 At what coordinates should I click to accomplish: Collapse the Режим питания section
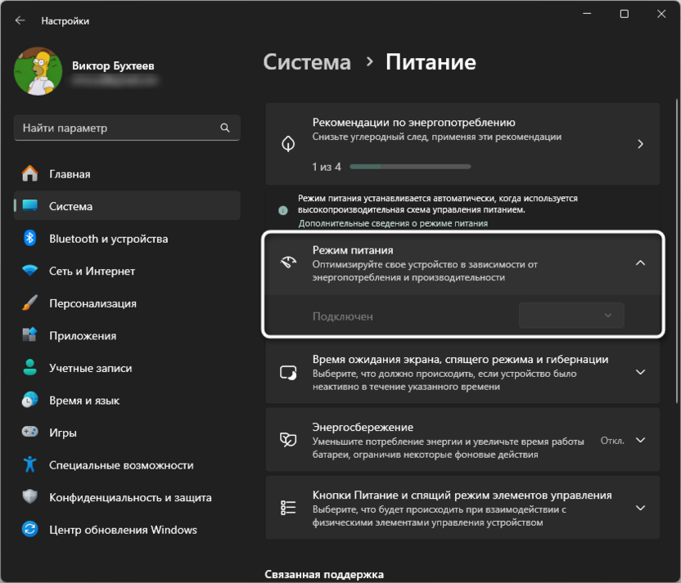[x=640, y=263]
